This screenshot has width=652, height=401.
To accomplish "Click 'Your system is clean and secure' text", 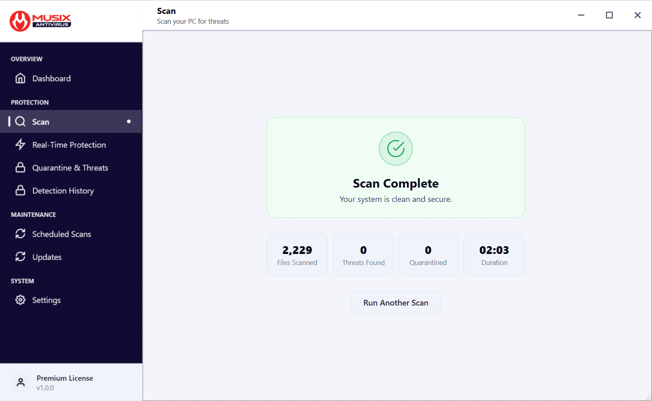I will pyautogui.click(x=396, y=199).
